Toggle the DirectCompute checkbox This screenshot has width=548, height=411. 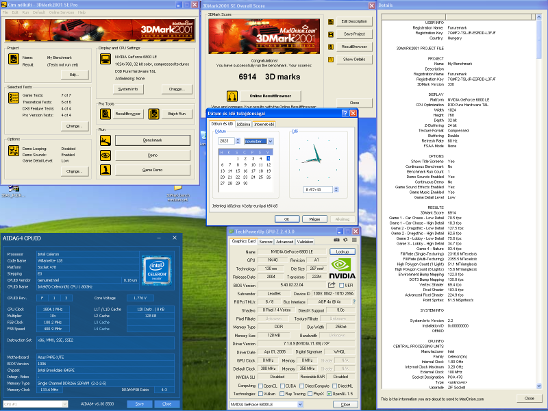(302, 386)
